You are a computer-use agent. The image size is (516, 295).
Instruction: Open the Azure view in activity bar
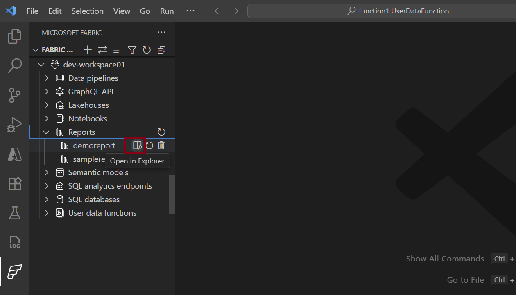pyautogui.click(x=15, y=154)
